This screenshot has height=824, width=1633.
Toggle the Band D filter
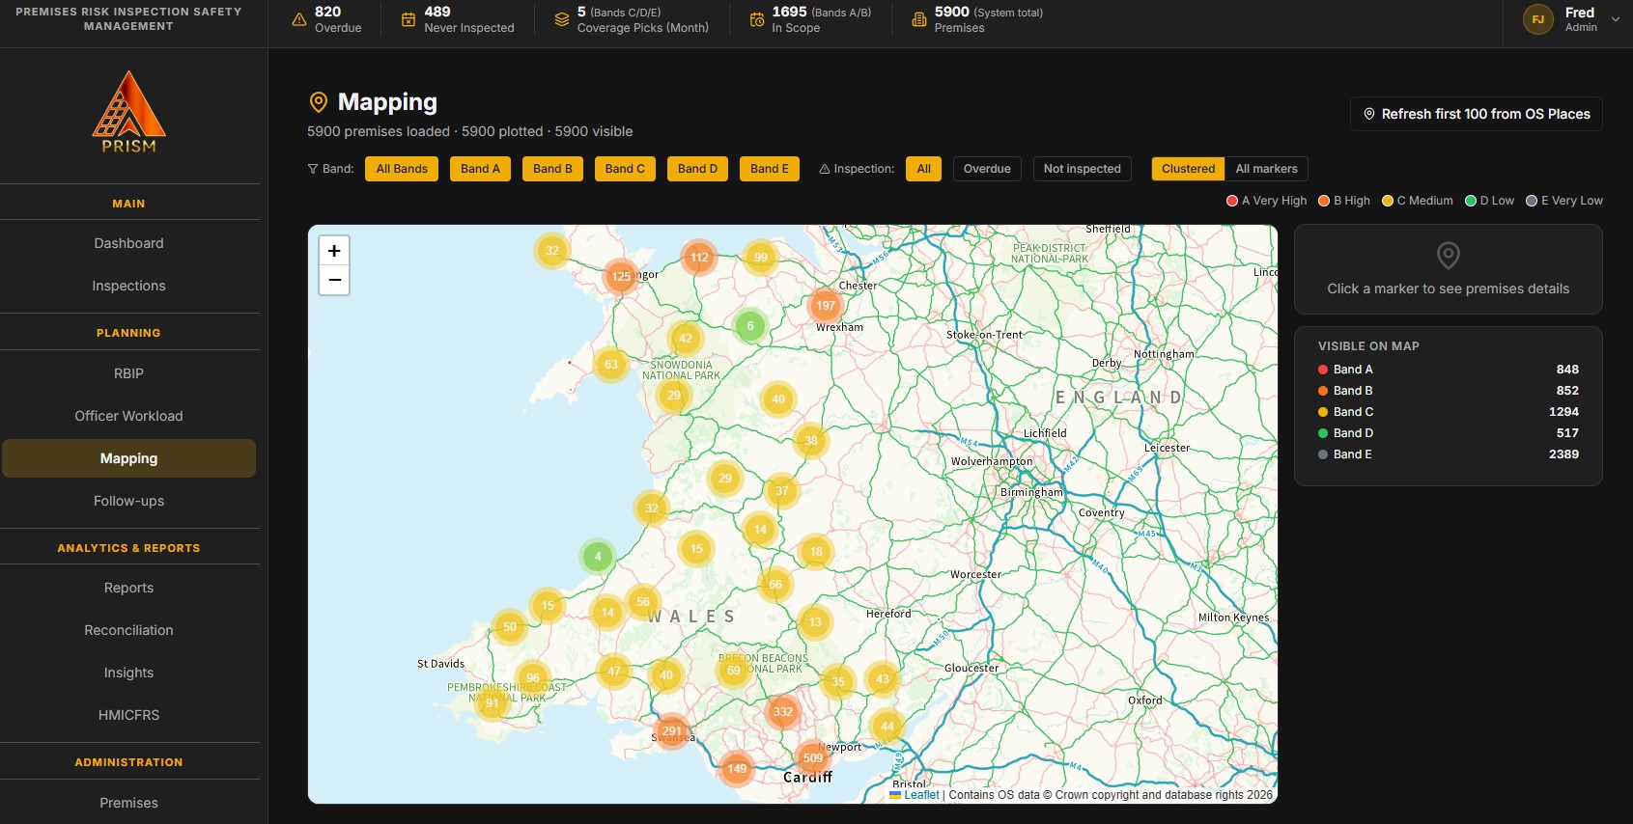697,169
